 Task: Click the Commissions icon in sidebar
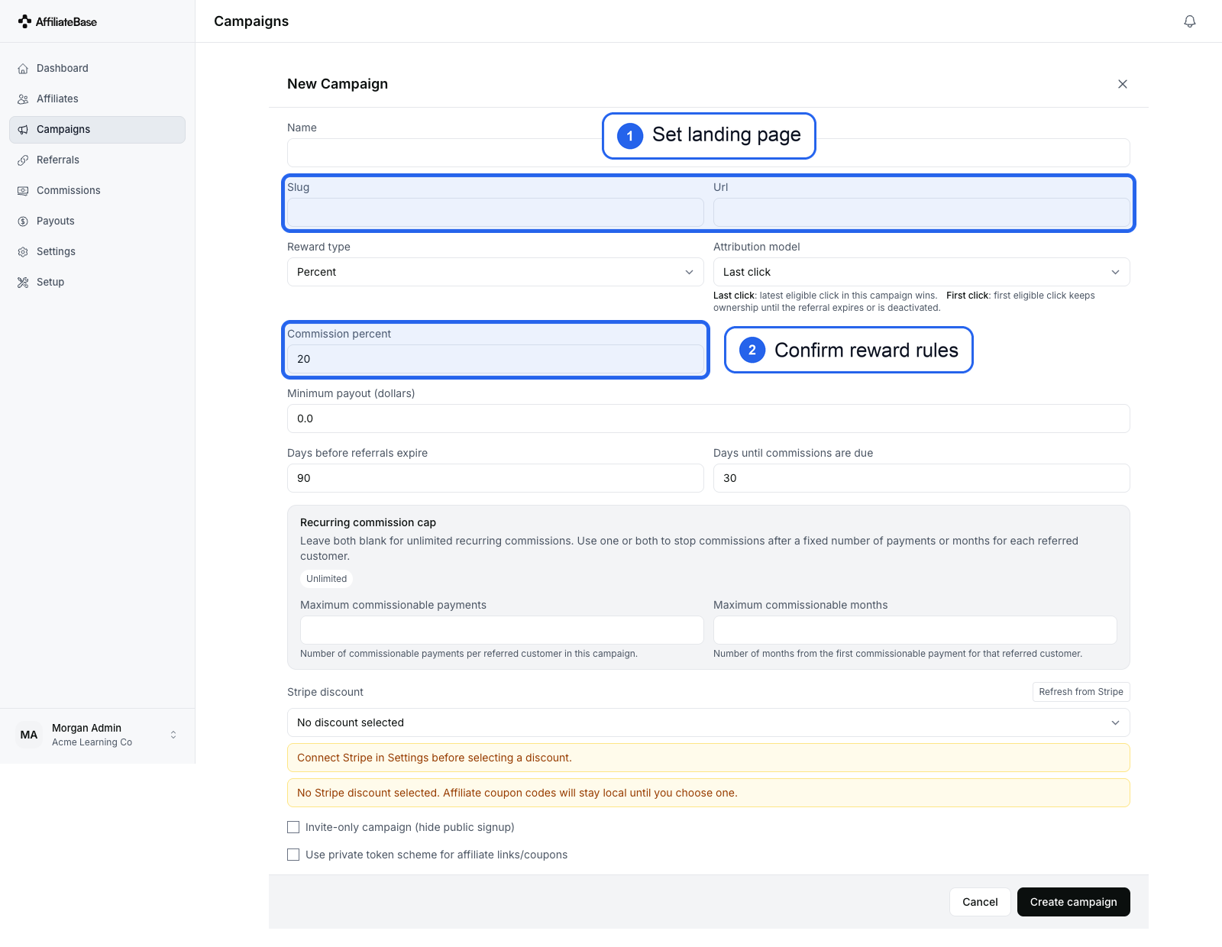click(x=23, y=191)
